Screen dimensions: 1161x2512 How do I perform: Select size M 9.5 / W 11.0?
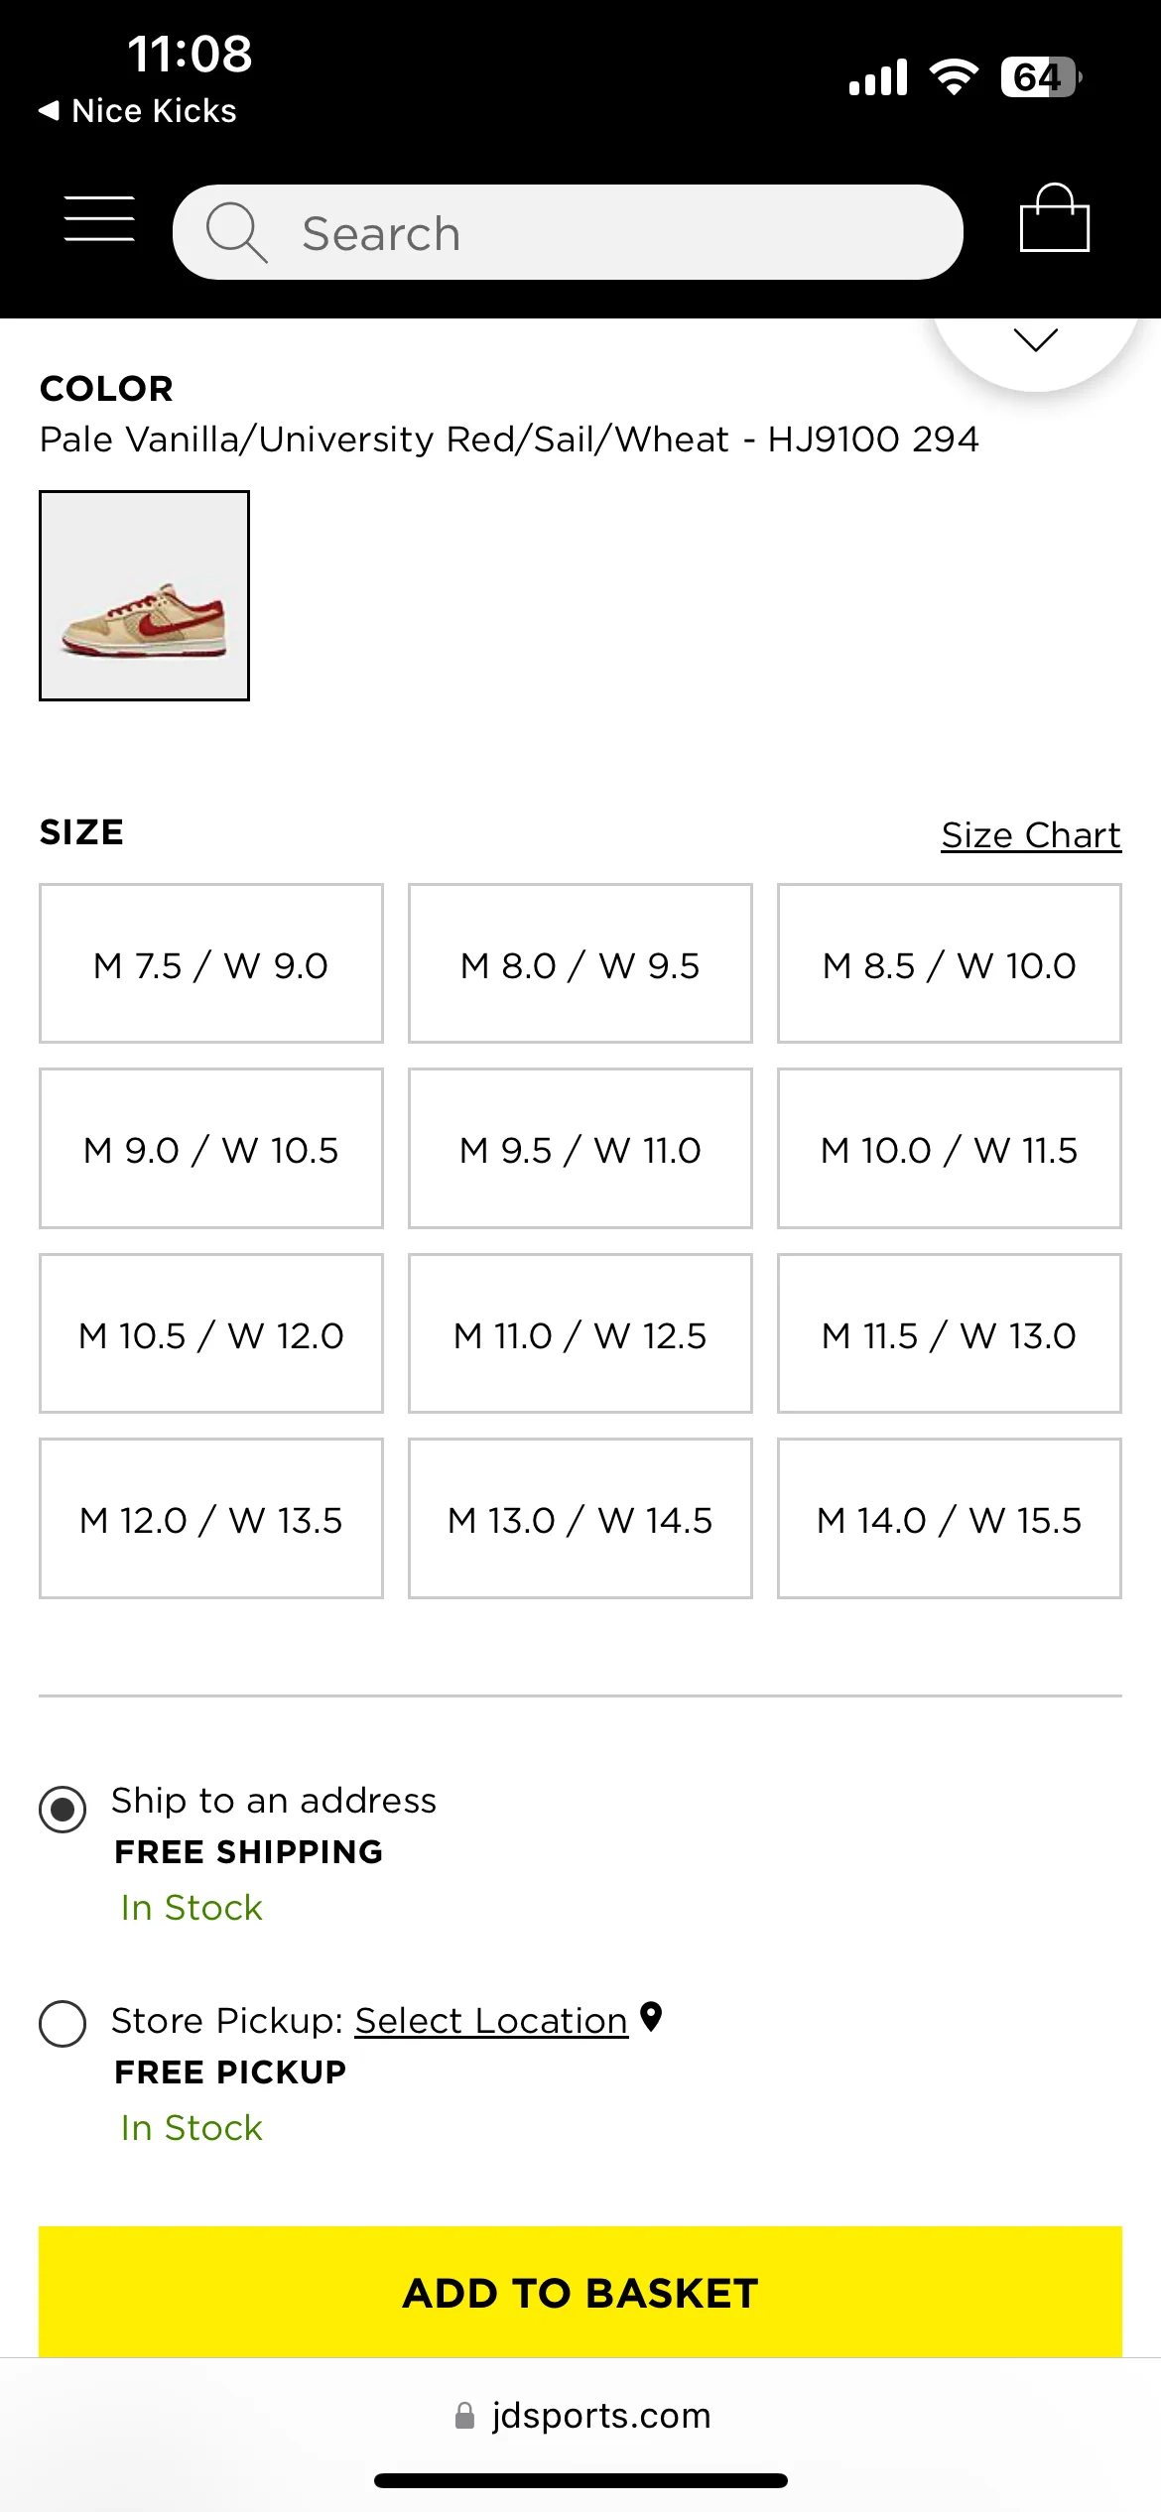pos(580,1148)
